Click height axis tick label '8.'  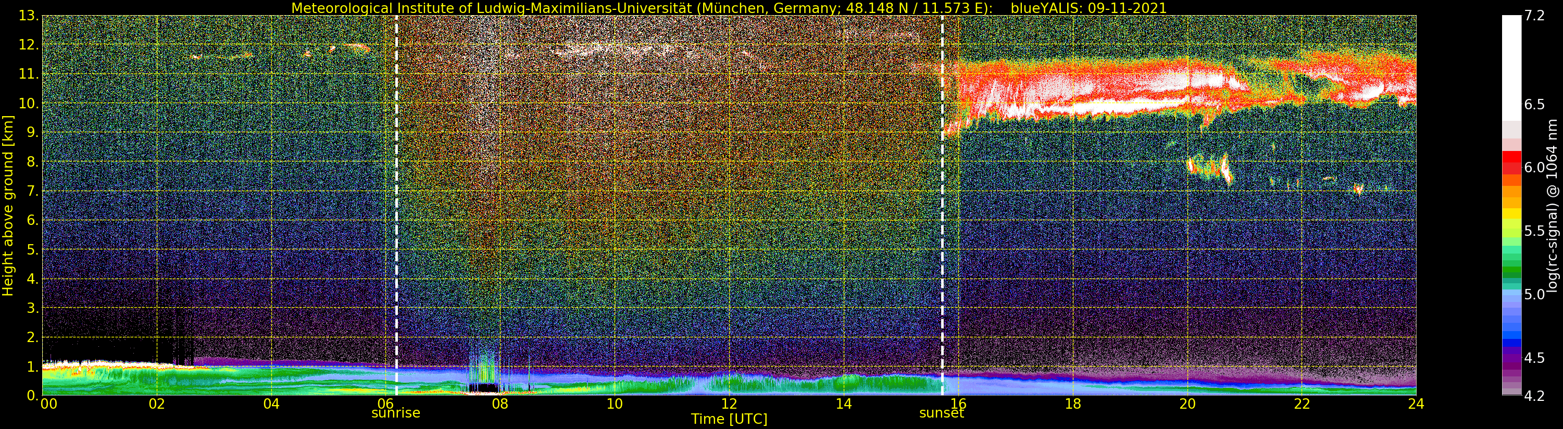[x=33, y=162]
